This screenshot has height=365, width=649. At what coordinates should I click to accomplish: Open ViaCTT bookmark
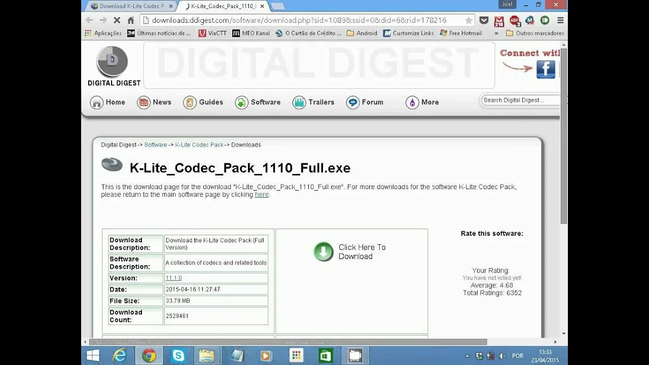(x=212, y=33)
